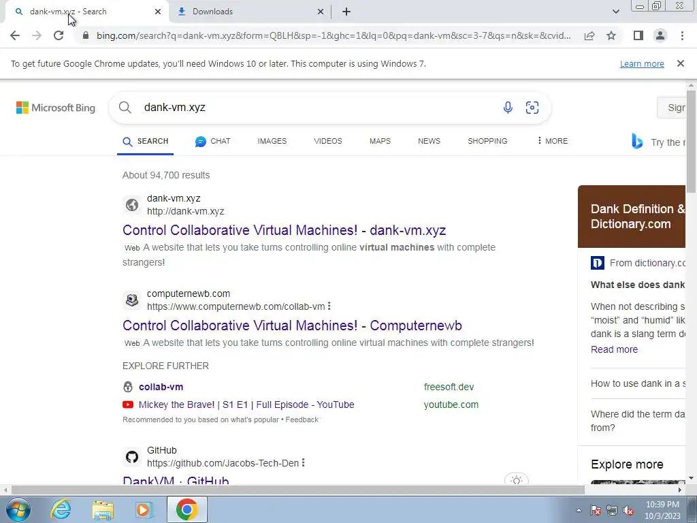
Task: Open the first result, titled dank-vm.xyz
Action: 284,230
